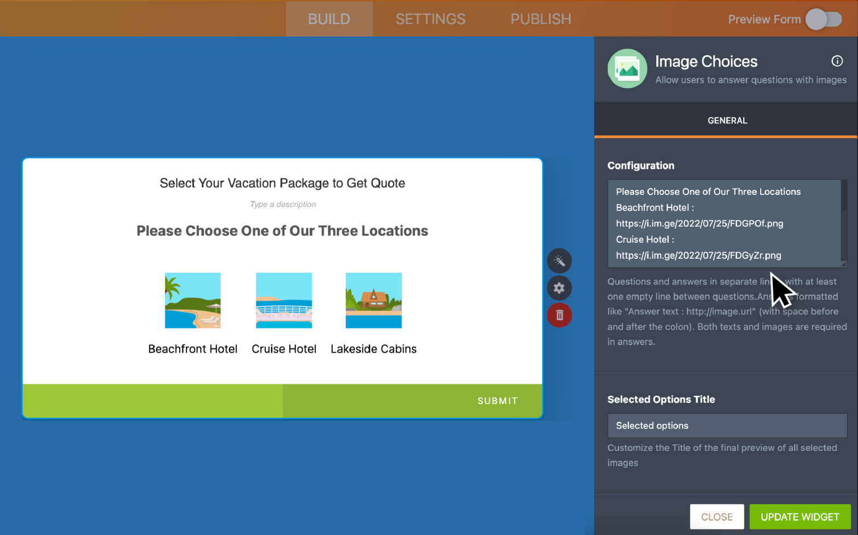858x535 pixels.
Task: Toggle the Preview Form switch
Action: pyautogui.click(x=824, y=20)
